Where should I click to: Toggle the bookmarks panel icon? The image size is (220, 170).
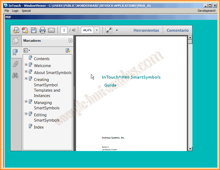click(16, 52)
